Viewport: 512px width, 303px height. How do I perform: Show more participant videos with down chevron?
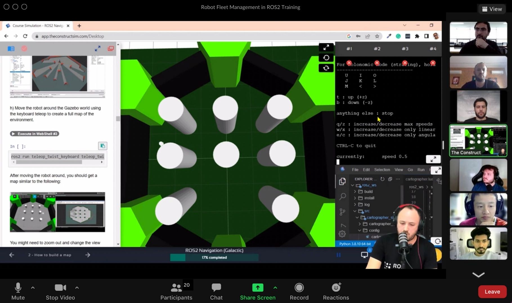[x=478, y=275]
